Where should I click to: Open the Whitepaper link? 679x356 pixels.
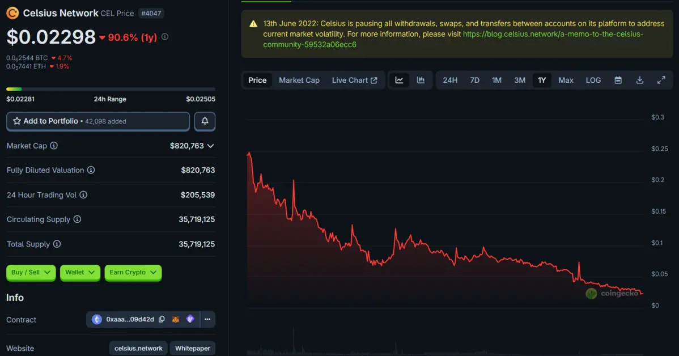click(192, 349)
